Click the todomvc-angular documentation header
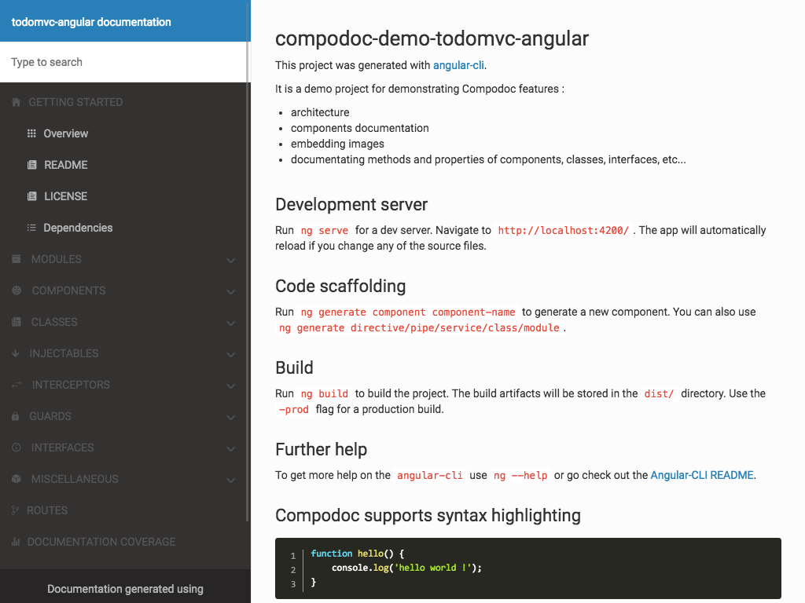The height and width of the screenshot is (603, 805). [x=90, y=22]
